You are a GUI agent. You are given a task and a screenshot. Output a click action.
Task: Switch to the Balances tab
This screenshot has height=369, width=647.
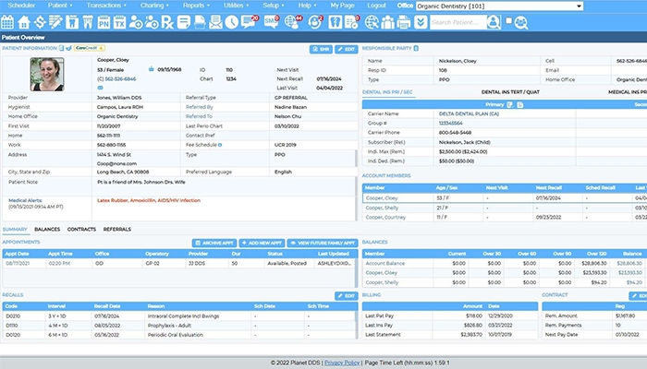pos(47,229)
